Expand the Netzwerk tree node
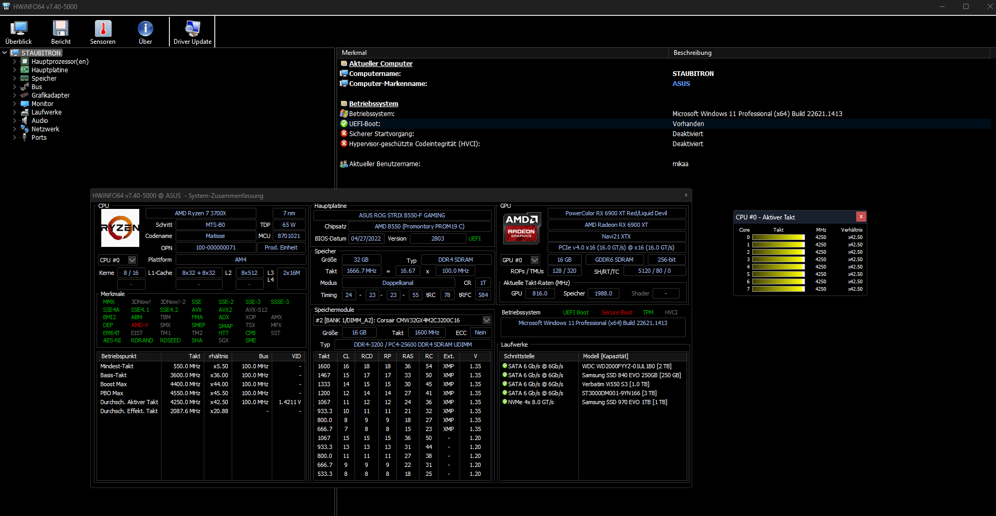The height and width of the screenshot is (516, 996). 15,129
